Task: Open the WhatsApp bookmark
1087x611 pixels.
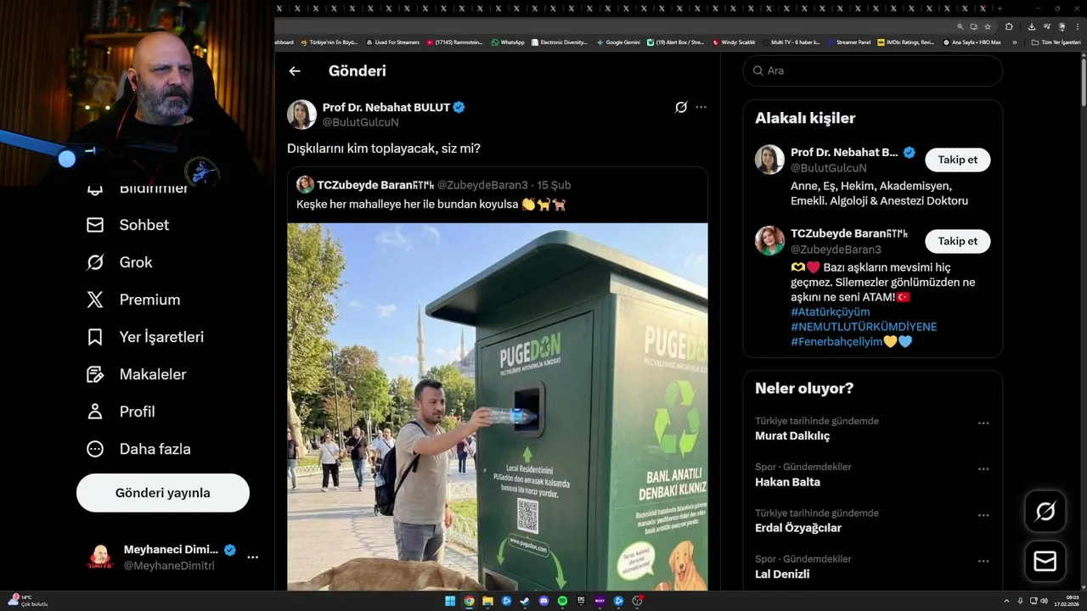Action: (508, 42)
